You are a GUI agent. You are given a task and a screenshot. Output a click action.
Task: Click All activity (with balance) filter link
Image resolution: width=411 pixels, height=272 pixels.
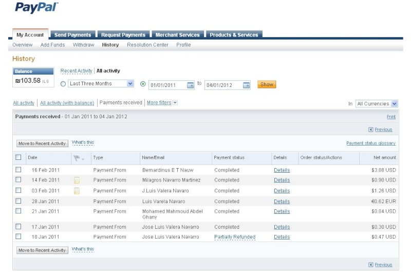pyautogui.click(x=67, y=103)
